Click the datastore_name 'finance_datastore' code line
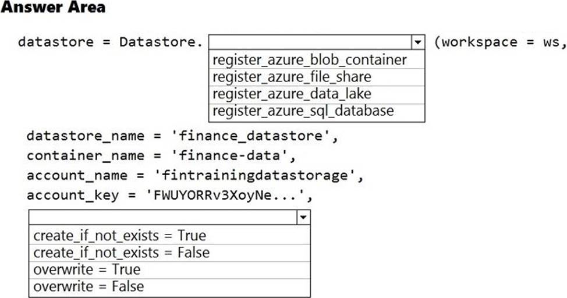The image size is (567, 298). [182, 136]
